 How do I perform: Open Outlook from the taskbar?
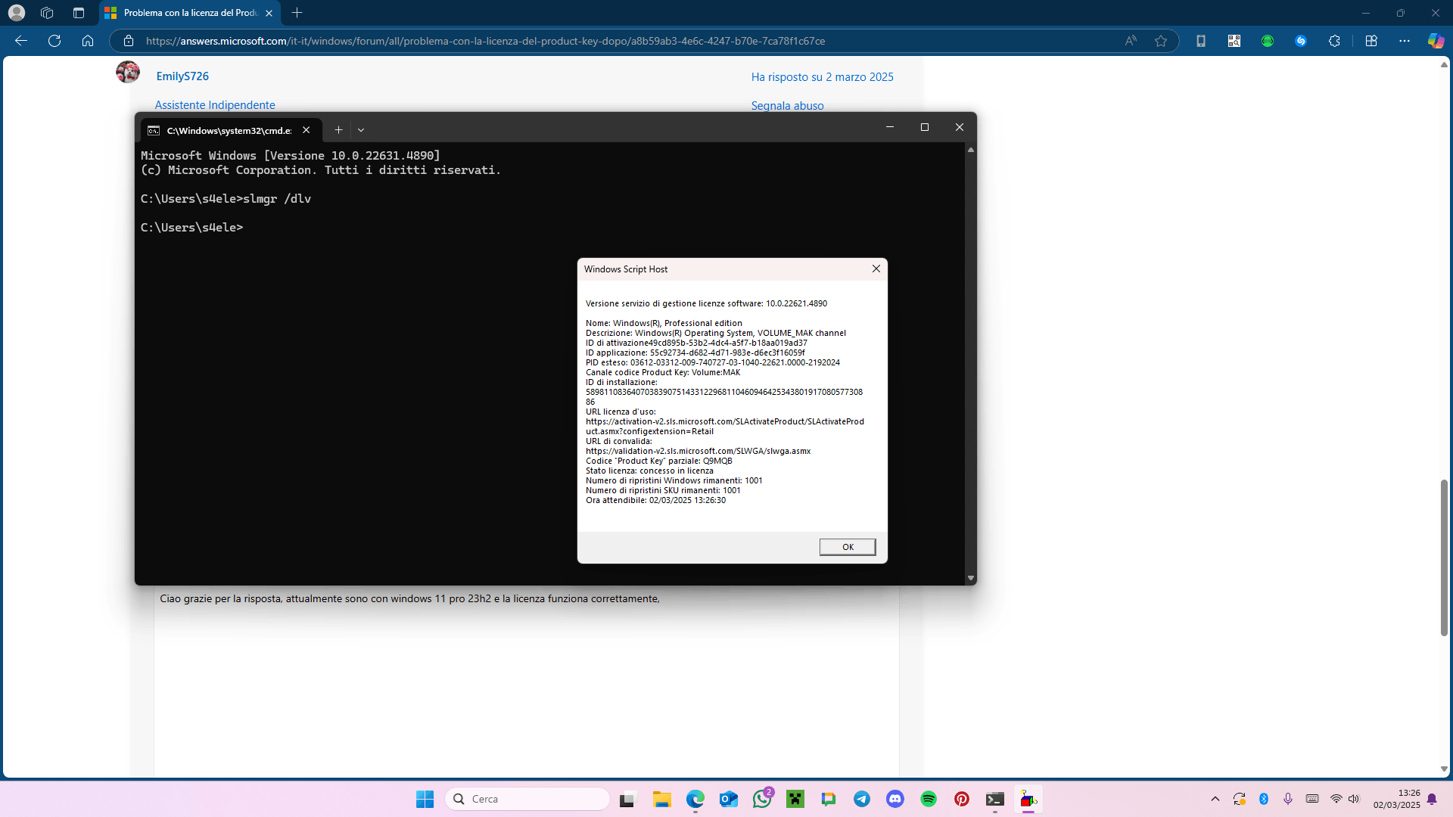tap(729, 799)
